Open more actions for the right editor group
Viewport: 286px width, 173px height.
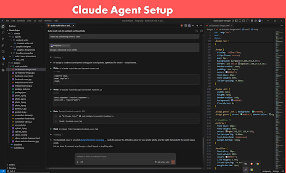[281, 26]
